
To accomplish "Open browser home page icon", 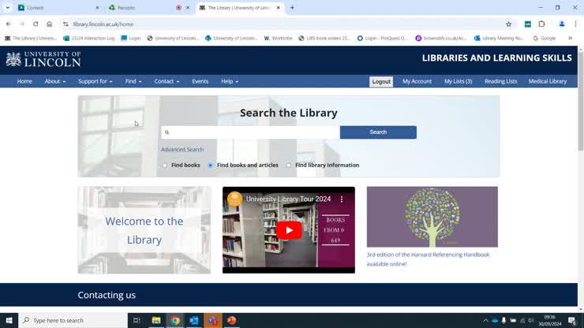I will (49, 24).
